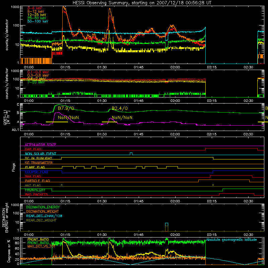
Task: Select the FRONTS_OFF flag label
Action: point(35,190)
